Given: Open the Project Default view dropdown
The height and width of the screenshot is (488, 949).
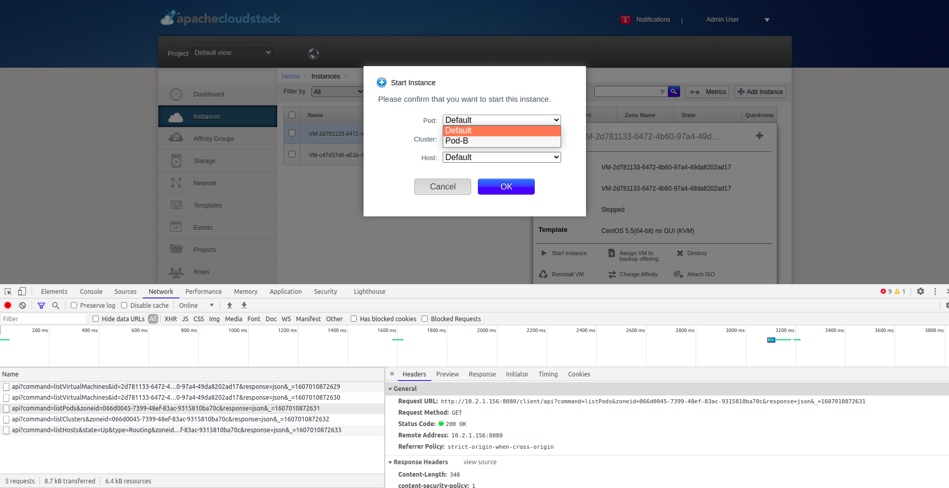Looking at the screenshot, I should coord(232,53).
